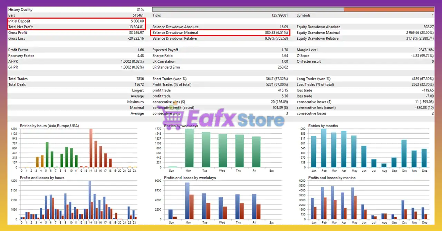Click the tallest red bar at hour 14
The width and height of the screenshot is (442, 231).
[91, 148]
